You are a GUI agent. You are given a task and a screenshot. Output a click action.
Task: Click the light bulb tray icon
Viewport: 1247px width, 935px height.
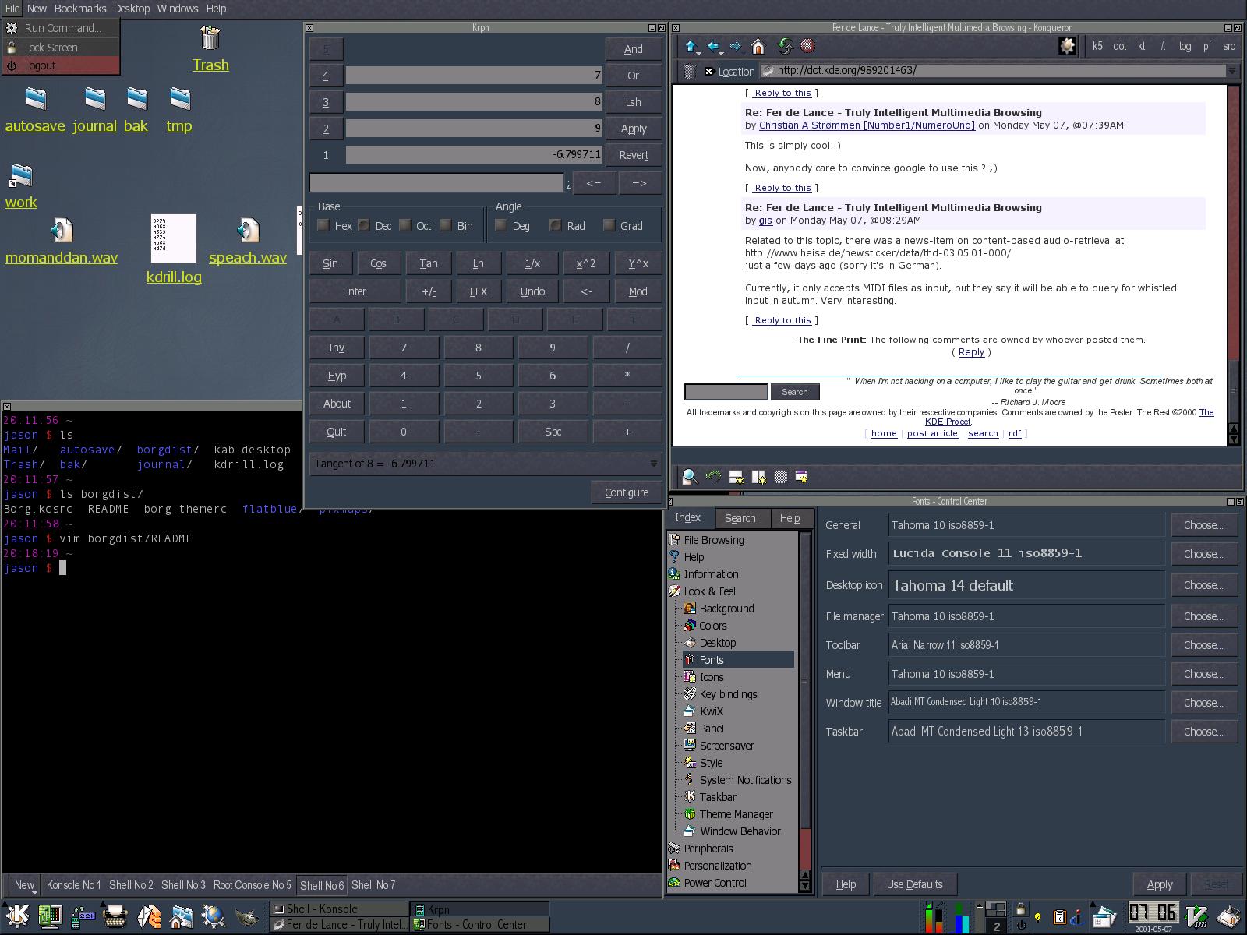1038,917
